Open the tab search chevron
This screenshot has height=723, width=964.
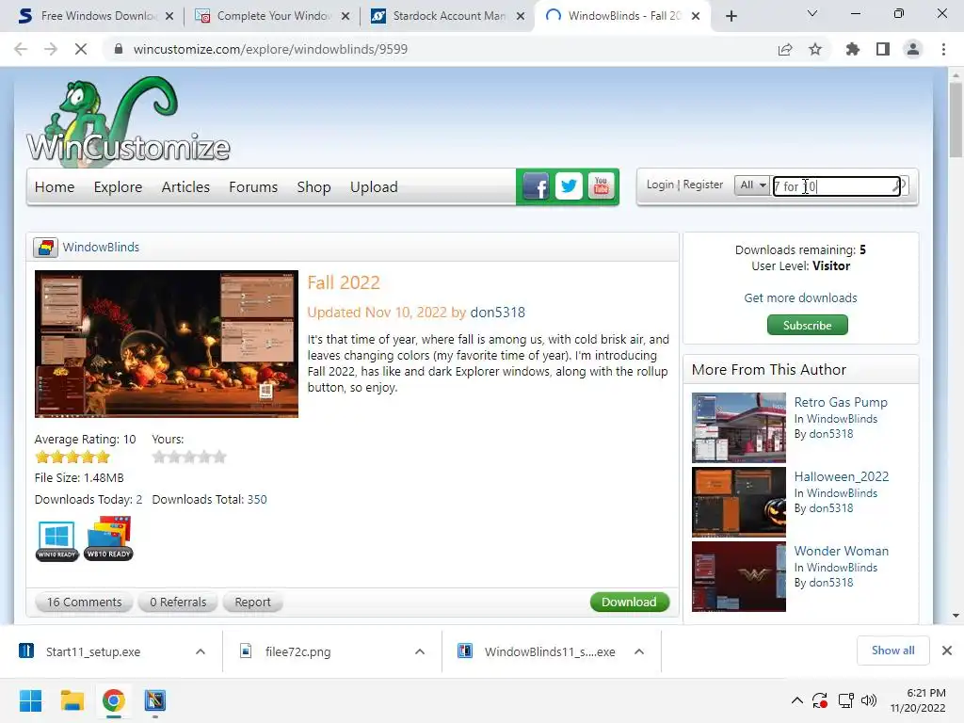(x=812, y=13)
